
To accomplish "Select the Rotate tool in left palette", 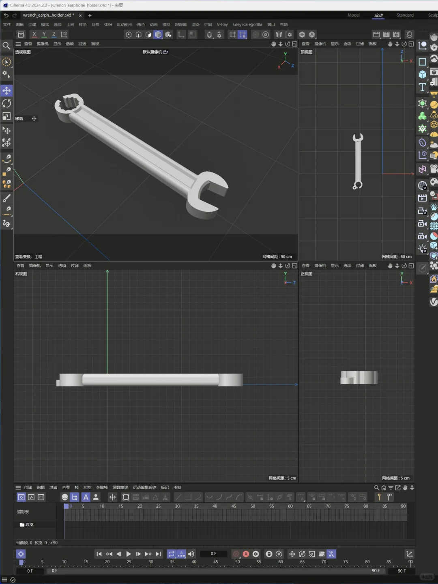I will pyautogui.click(x=6, y=103).
